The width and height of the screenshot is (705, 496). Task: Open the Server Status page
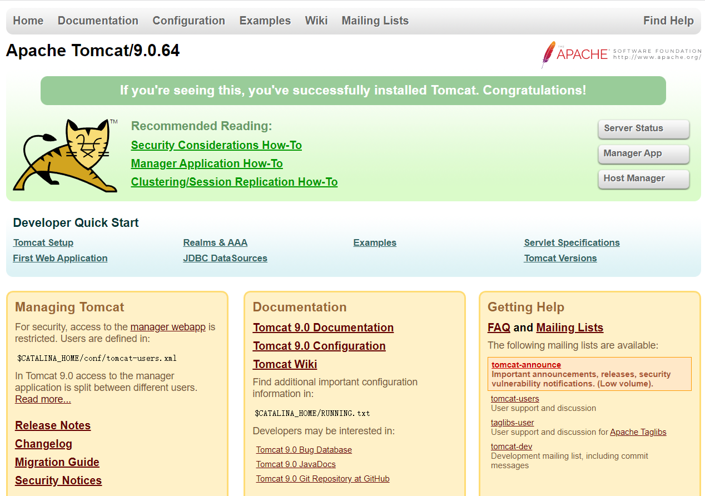point(643,128)
